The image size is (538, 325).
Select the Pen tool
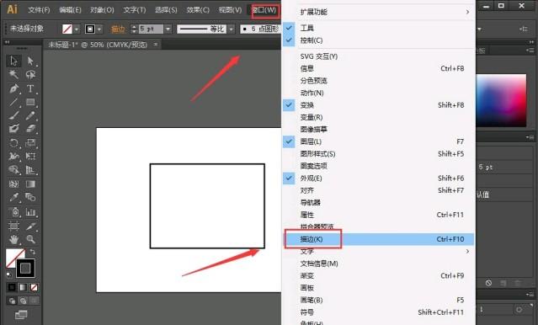tap(13, 88)
